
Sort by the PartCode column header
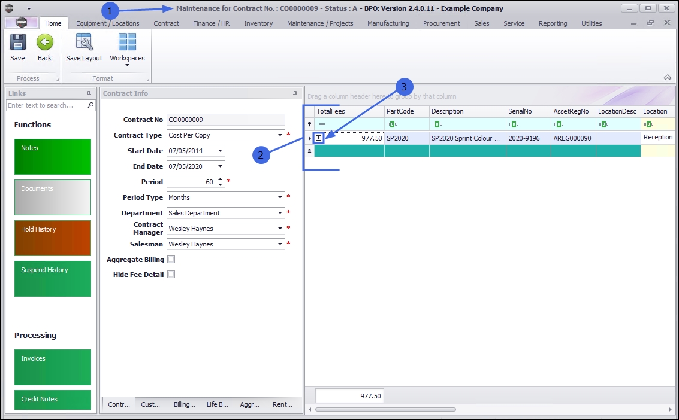click(406, 111)
